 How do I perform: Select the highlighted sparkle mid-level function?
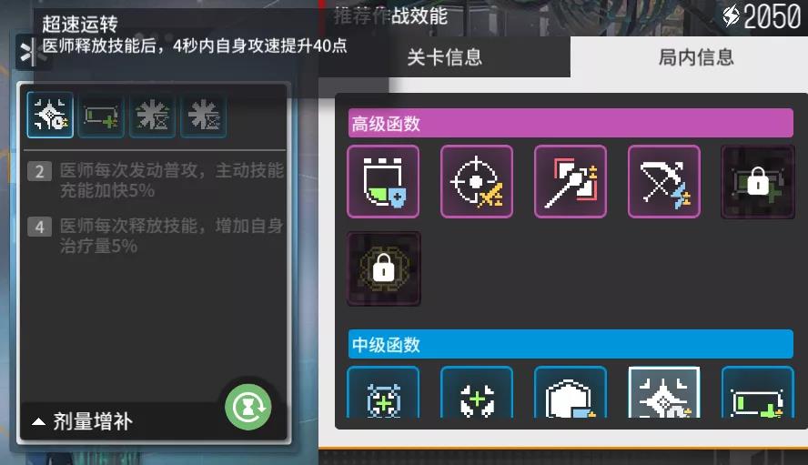(664, 393)
